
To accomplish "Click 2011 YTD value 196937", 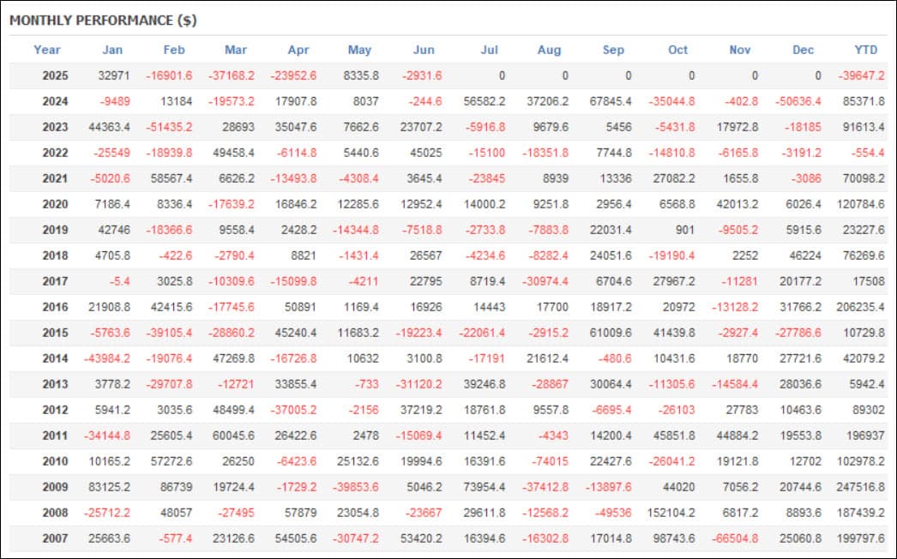I will [865, 436].
